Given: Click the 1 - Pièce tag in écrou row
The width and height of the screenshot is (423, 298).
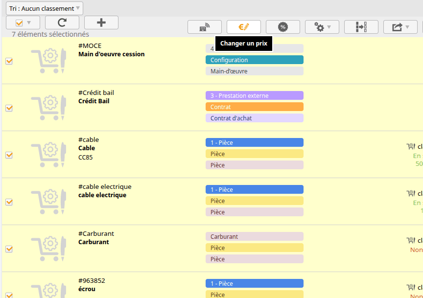Looking at the screenshot, I should click(255, 283).
